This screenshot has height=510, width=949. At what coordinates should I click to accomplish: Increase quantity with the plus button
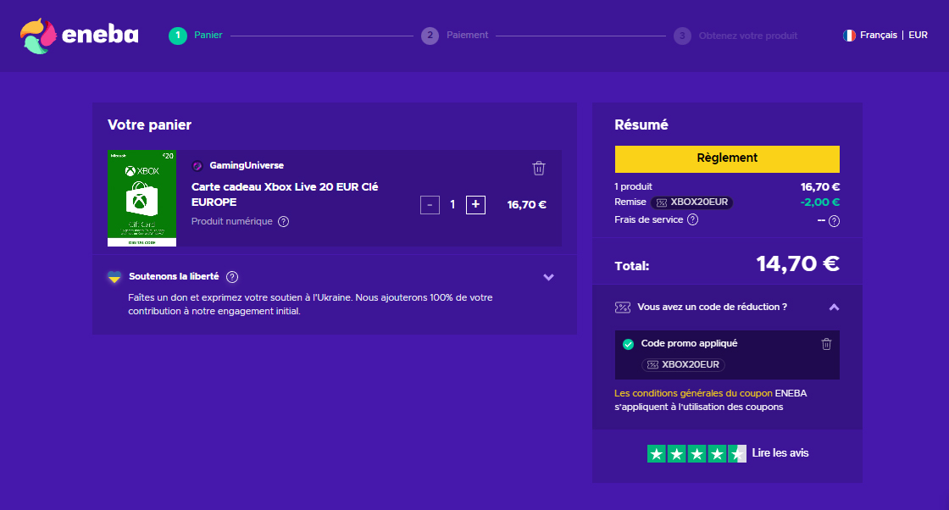[475, 204]
